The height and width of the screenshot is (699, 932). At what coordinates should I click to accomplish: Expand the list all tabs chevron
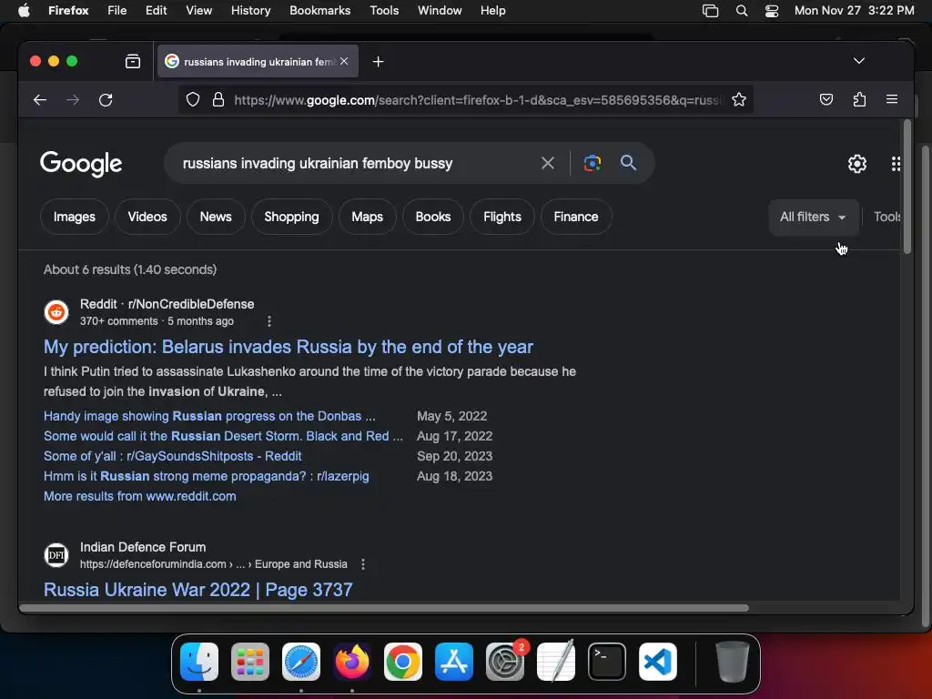click(859, 61)
